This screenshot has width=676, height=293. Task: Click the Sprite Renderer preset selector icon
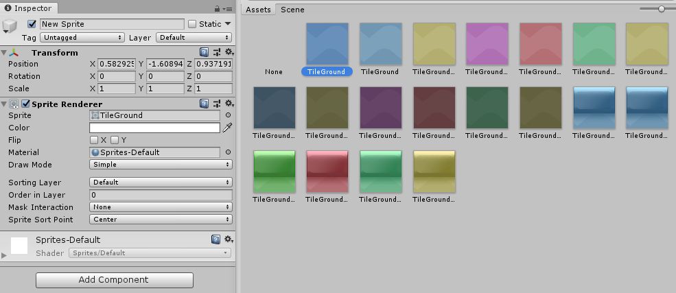coord(216,104)
